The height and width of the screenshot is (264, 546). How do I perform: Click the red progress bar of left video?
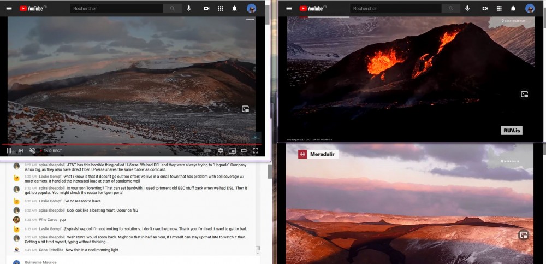pyautogui.click(x=131, y=144)
